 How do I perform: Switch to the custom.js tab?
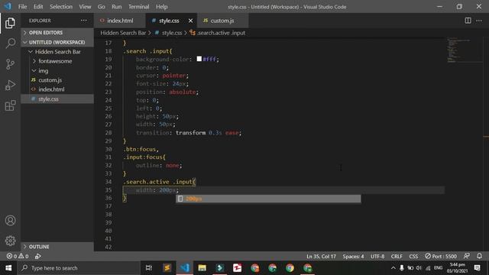click(x=222, y=21)
